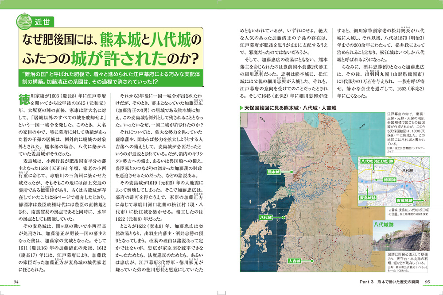Image resolution: width=443 pixels, height=295 pixels.
Task: Click the large green drop cap 徳
Action: click(x=24, y=100)
